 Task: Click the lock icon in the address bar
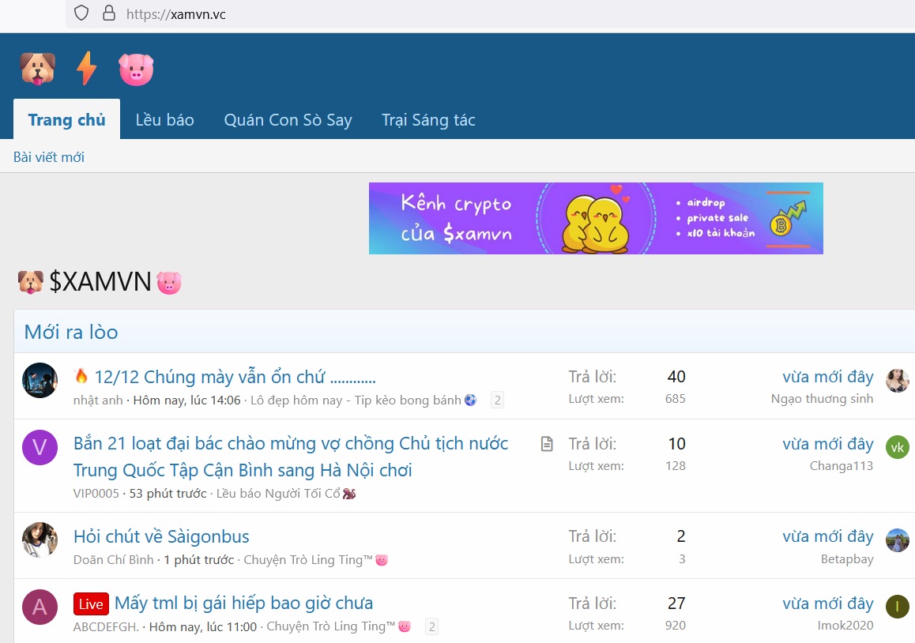click(107, 13)
